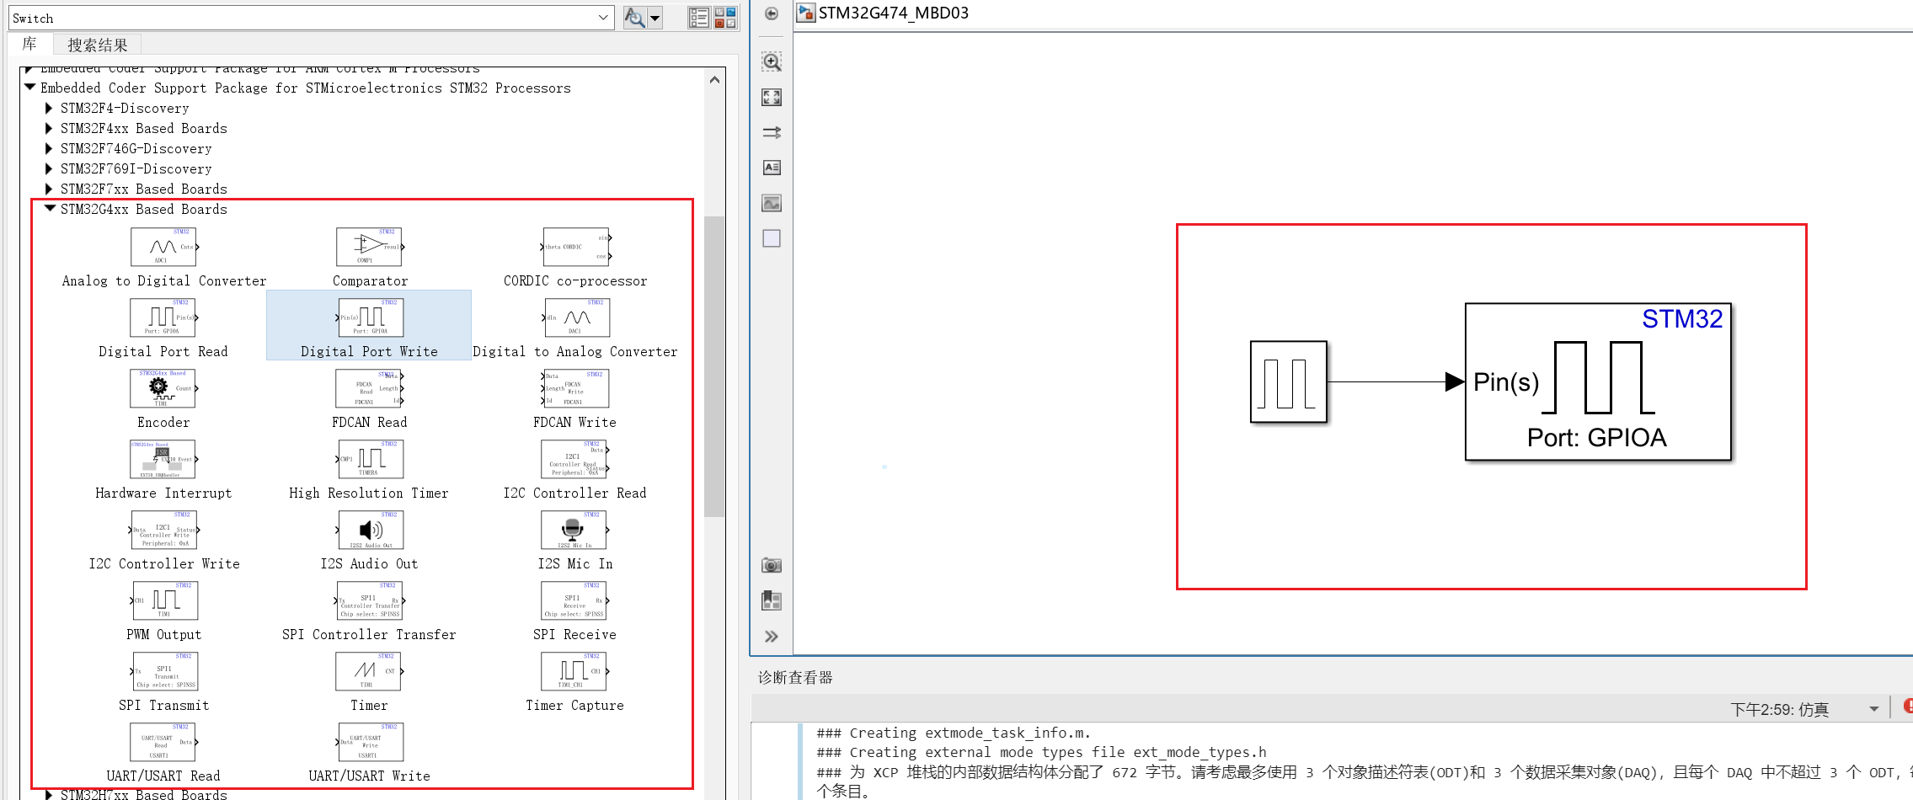Select the STM32 GPIOA port block on canvas
The image size is (1913, 800).
click(x=1598, y=381)
